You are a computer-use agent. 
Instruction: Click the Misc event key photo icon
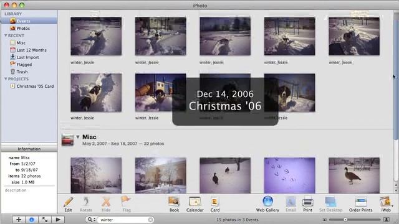67,140
